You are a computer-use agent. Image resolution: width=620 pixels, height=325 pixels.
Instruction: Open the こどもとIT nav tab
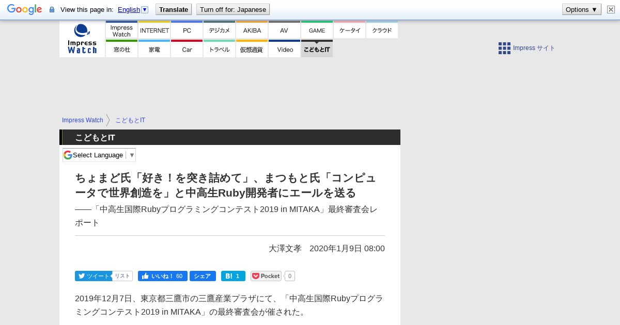point(317,49)
